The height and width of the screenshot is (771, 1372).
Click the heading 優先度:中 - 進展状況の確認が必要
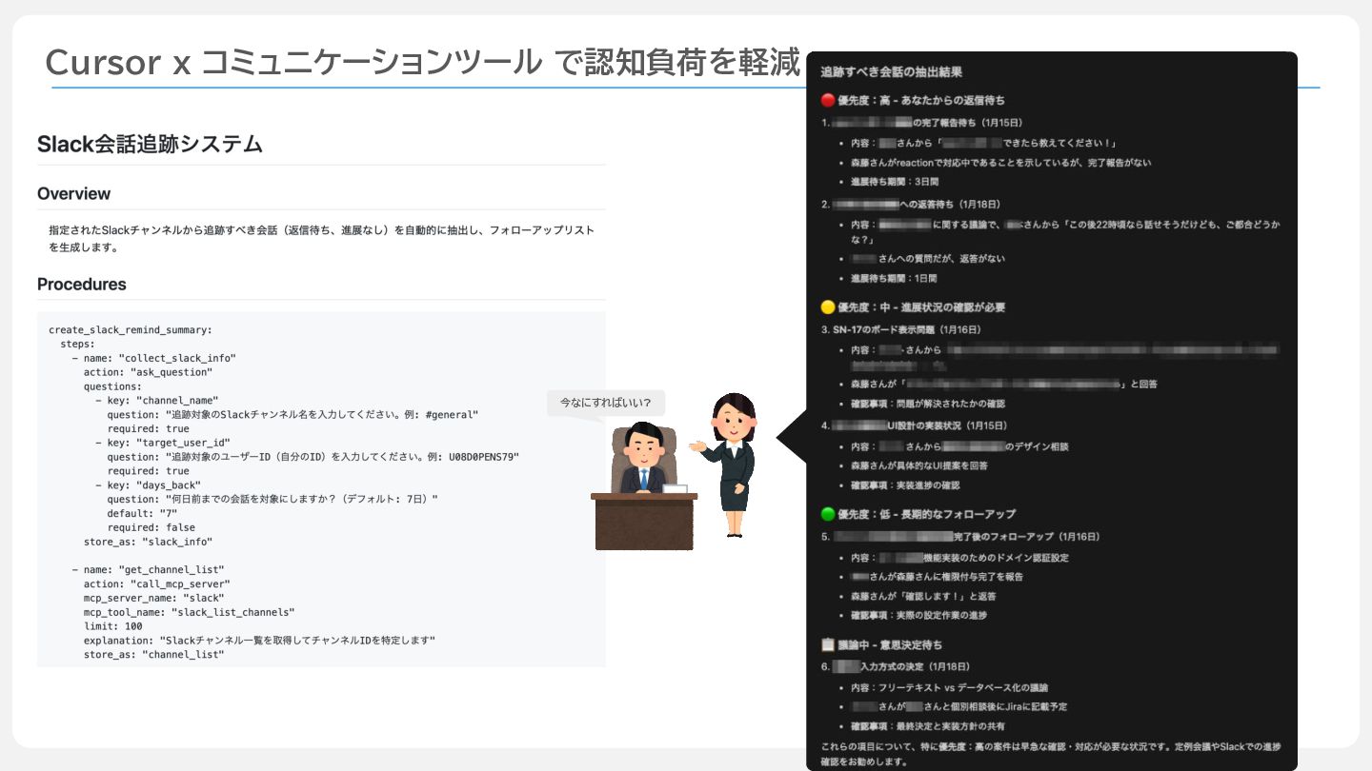coord(920,307)
